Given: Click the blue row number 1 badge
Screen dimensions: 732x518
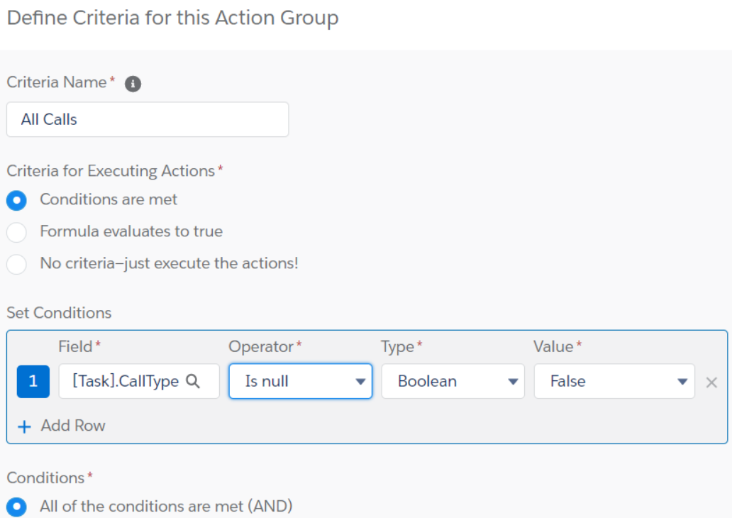Looking at the screenshot, I should [33, 382].
